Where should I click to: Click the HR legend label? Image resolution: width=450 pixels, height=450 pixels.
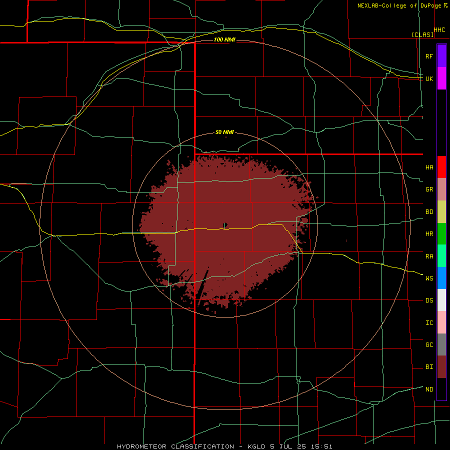click(x=429, y=234)
